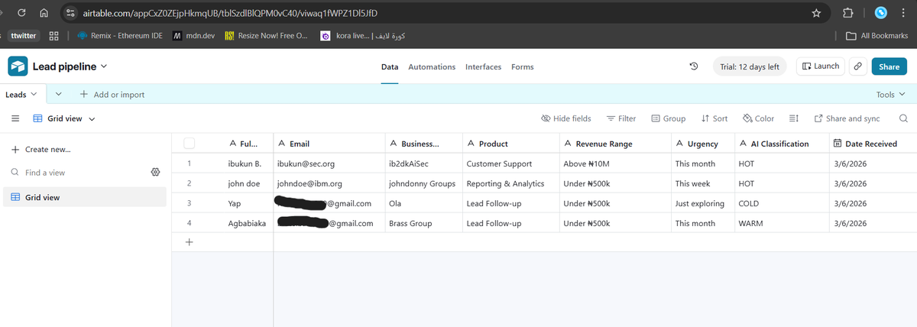Open browser profile avatar
The width and height of the screenshot is (917, 327).
880,13
